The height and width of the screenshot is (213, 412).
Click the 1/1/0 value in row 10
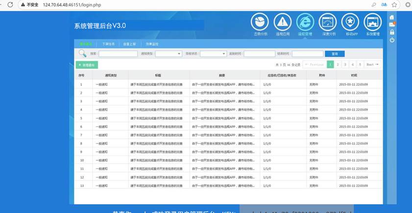(x=267, y=160)
